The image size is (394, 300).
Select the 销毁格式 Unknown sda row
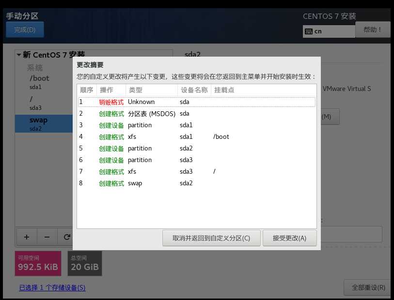coord(145,102)
